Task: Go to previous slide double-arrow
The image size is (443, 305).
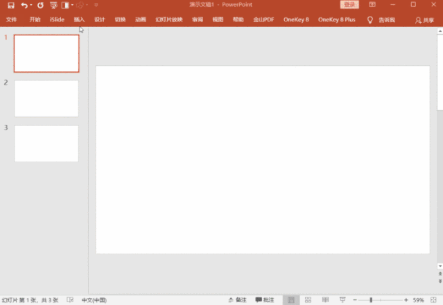Action: point(440,274)
